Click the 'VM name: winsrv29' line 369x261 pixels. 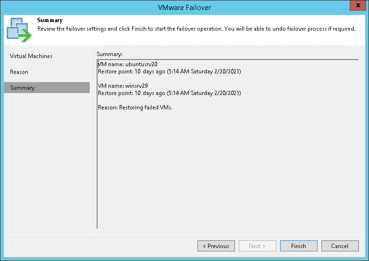[x=123, y=86]
